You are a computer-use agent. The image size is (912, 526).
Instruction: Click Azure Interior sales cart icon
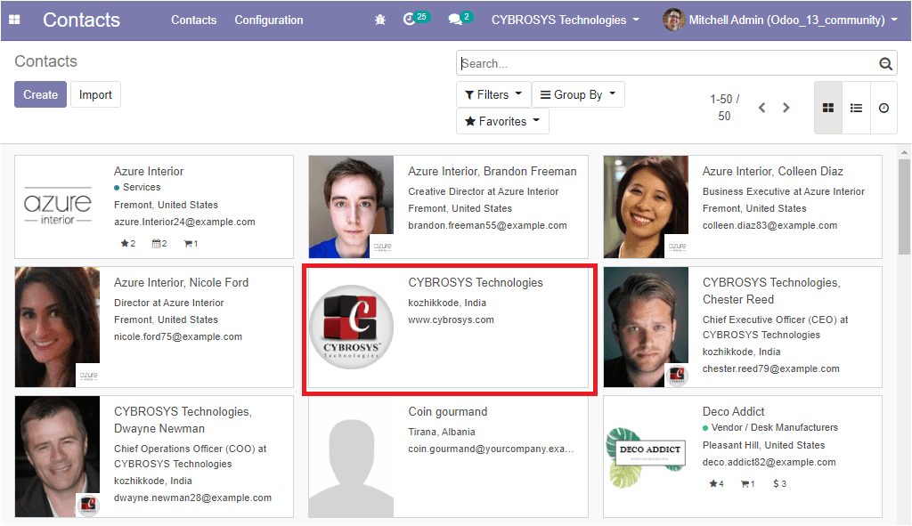point(188,244)
